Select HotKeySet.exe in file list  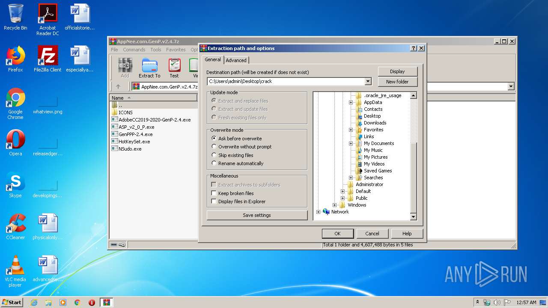(131, 142)
